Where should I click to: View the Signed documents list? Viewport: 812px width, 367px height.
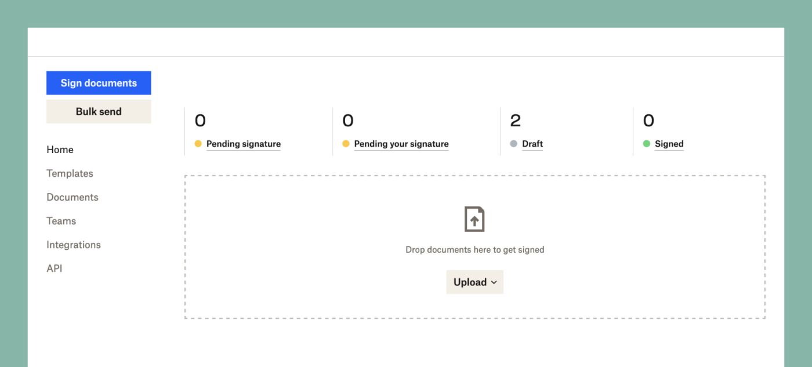[669, 143]
